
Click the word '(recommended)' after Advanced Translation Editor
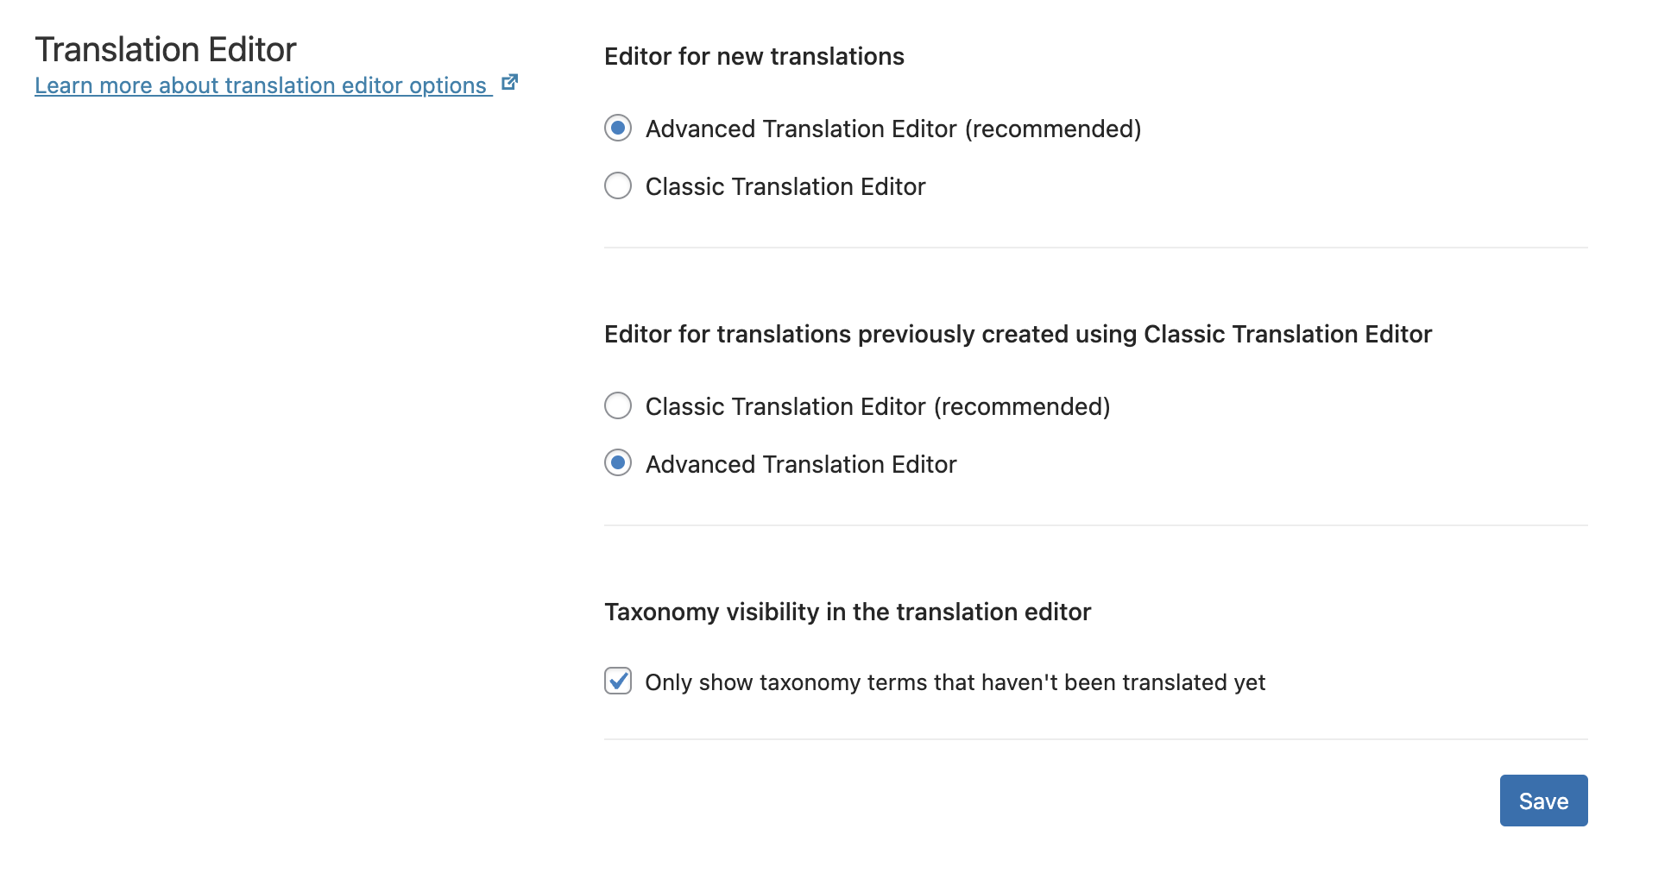click(x=1053, y=129)
